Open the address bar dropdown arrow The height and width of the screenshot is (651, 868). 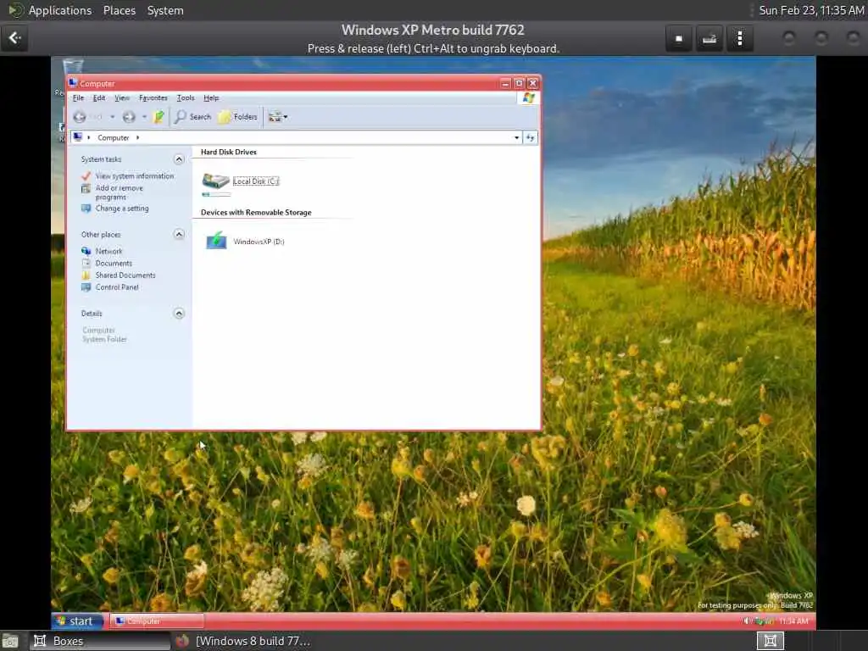(516, 138)
